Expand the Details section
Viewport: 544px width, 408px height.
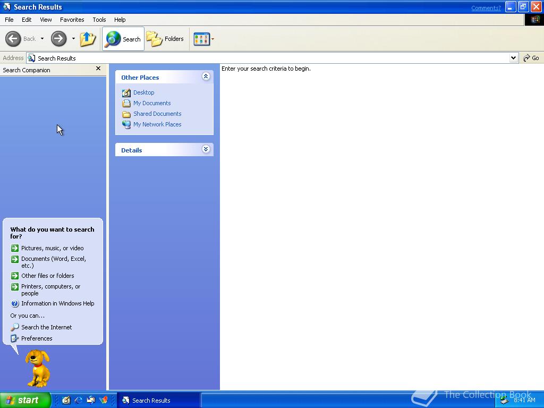click(206, 149)
